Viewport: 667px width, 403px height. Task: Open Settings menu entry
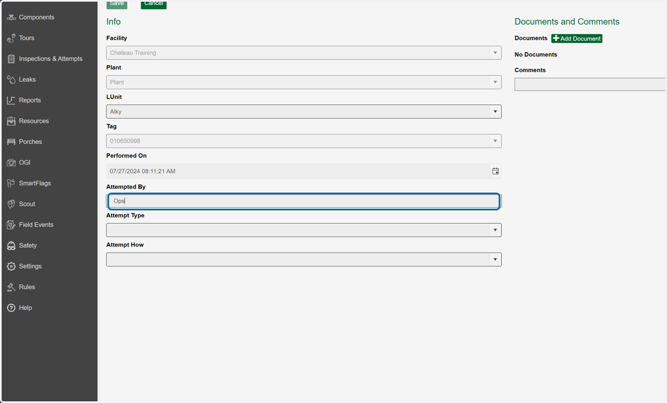click(31, 266)
